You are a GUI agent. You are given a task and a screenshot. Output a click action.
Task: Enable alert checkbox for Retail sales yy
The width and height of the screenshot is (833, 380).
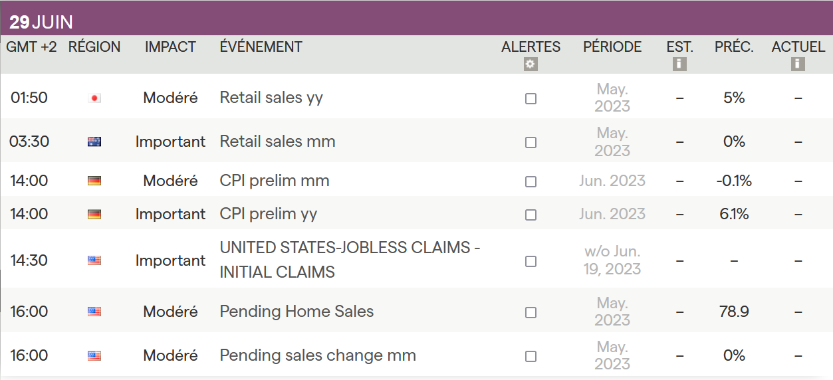click(x=531, y=98)
